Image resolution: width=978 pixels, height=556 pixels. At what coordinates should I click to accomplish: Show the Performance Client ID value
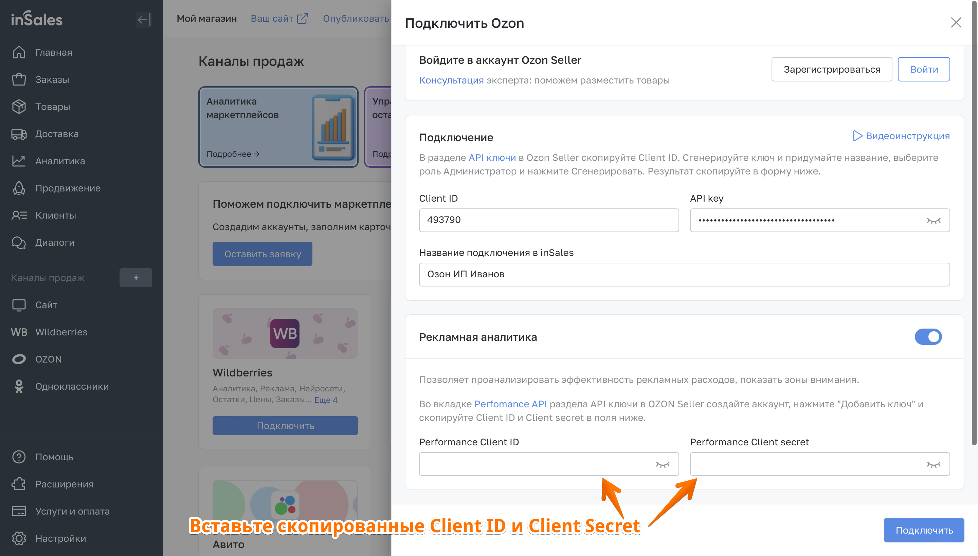point(663,464)
